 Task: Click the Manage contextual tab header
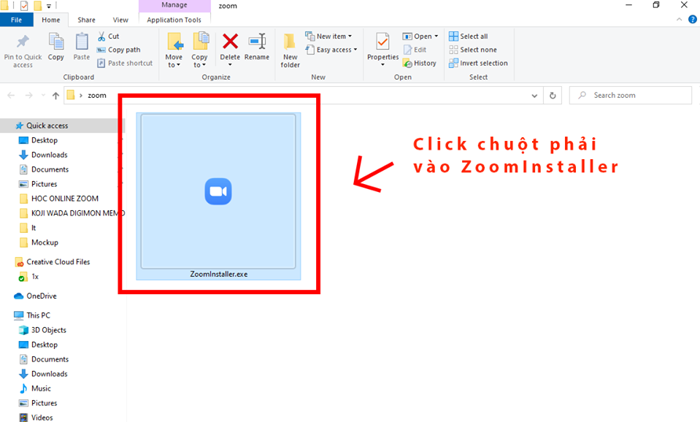pyautogui.click(x=174, y=5)
